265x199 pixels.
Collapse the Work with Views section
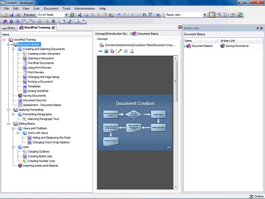(x=18, y=133)
